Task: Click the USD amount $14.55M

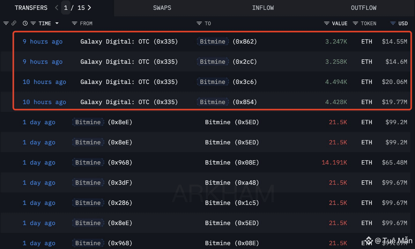Action: pos(394,41)
